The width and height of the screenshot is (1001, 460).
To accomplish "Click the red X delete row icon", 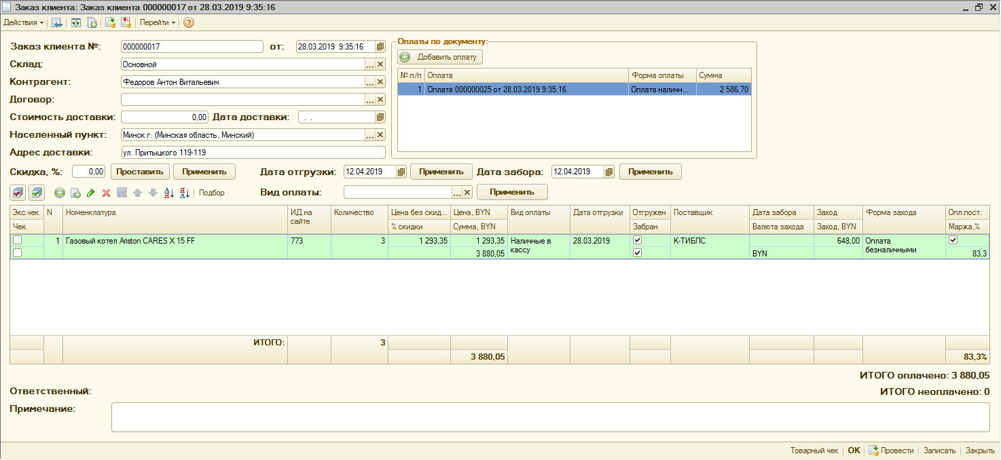I will click(x=106, y=193).
